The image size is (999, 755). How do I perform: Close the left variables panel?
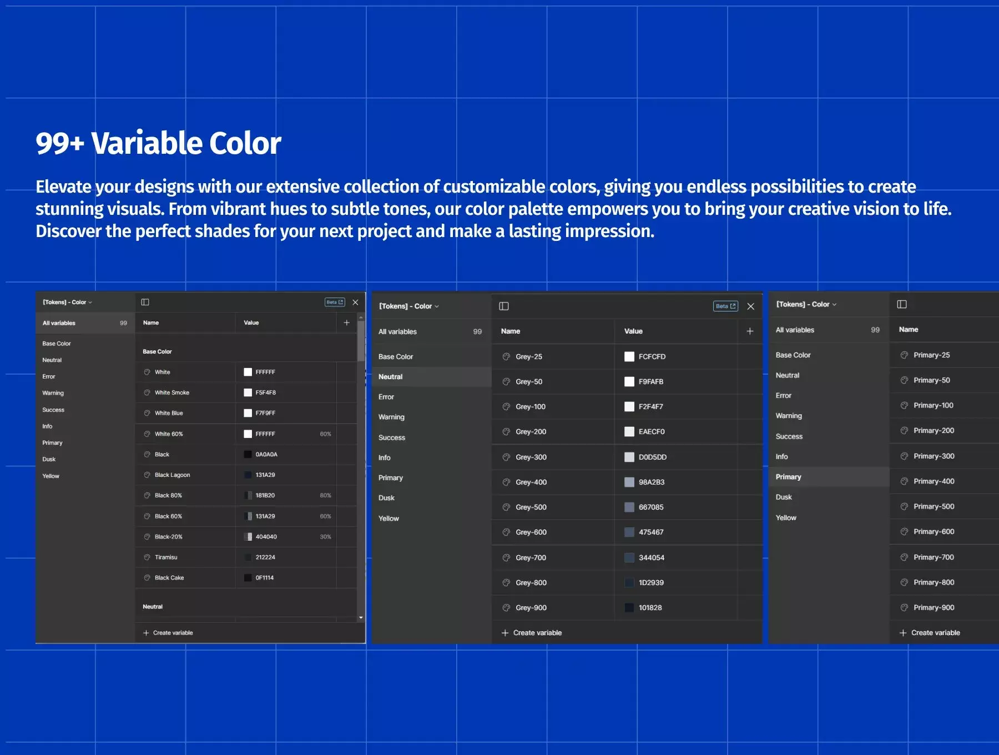pos(355,302)
